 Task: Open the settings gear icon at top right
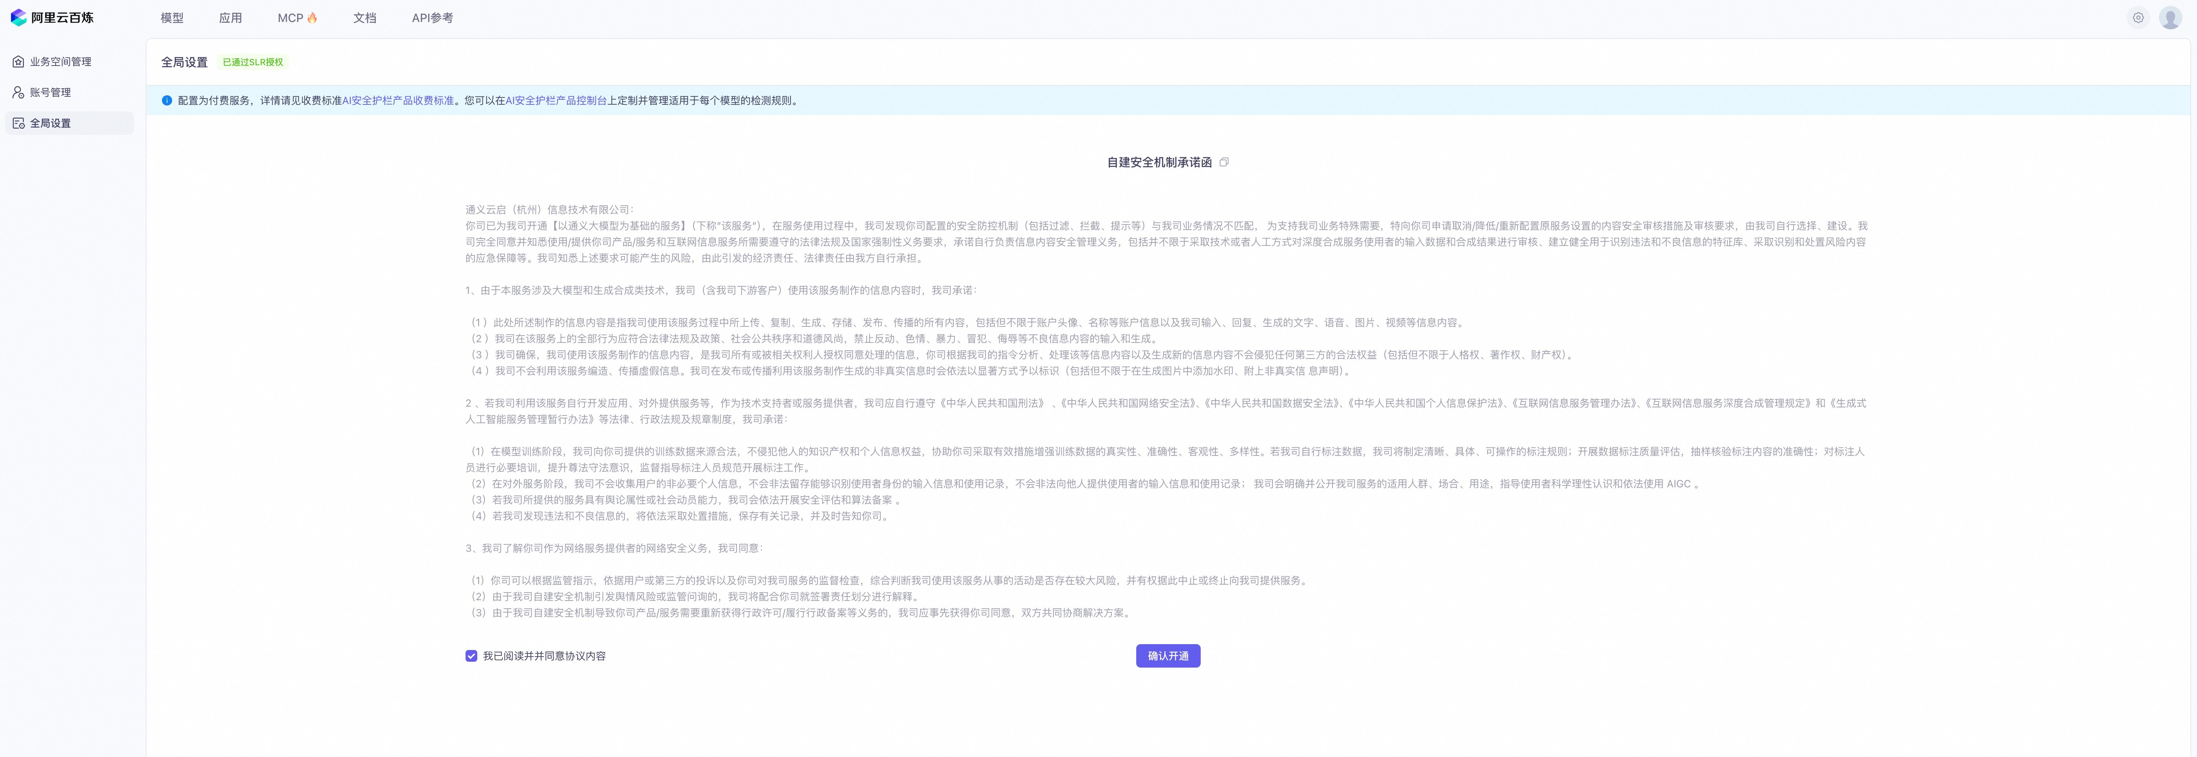click(2138, 18)
